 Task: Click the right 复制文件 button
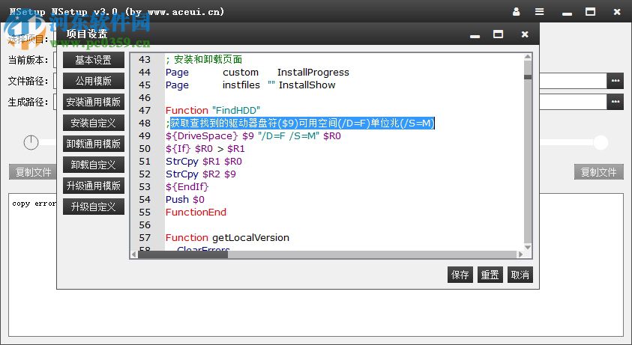click(598, 172)
